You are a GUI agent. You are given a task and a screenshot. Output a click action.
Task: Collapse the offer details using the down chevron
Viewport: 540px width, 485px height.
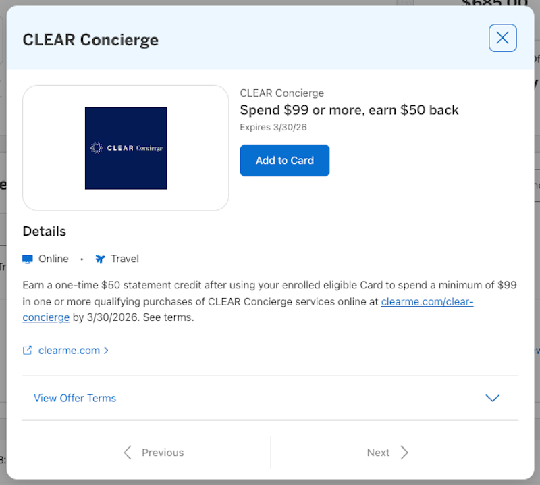[493, 398]
